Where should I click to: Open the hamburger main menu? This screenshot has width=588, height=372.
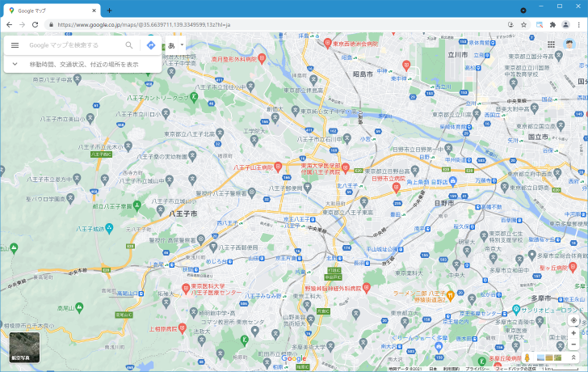(x=15, y=45)
